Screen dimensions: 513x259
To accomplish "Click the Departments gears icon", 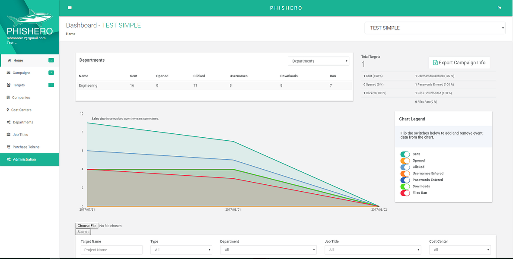I will coord(9,122).
